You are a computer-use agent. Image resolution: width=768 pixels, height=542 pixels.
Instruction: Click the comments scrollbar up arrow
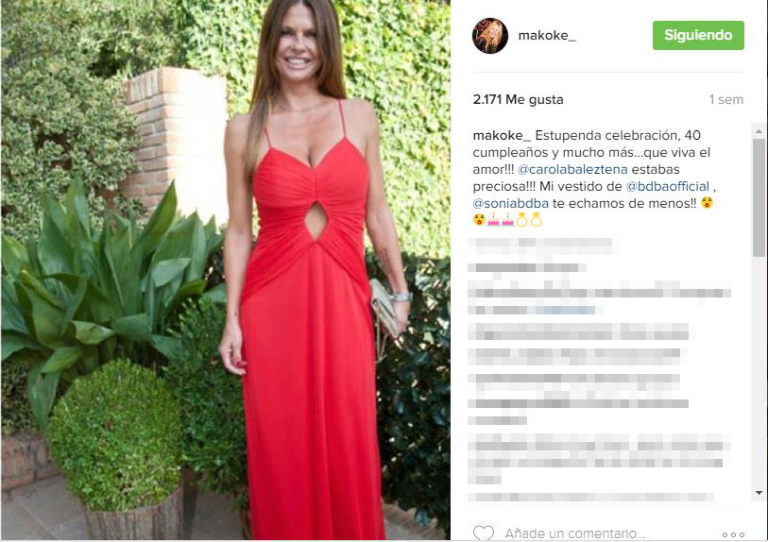759,131
